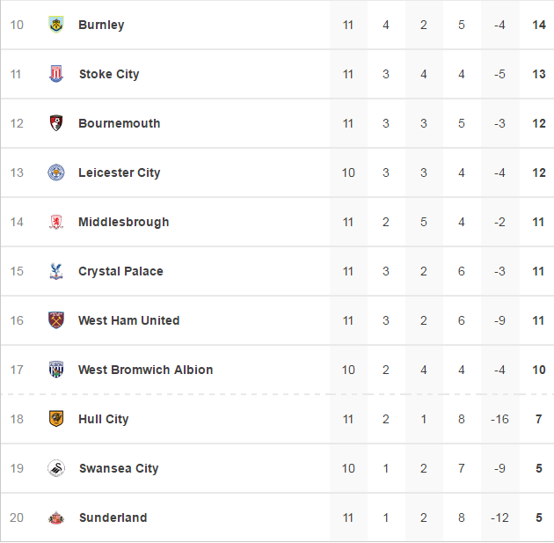Click the Stoke City club crest
554x543 pixels.
(56, 74)
